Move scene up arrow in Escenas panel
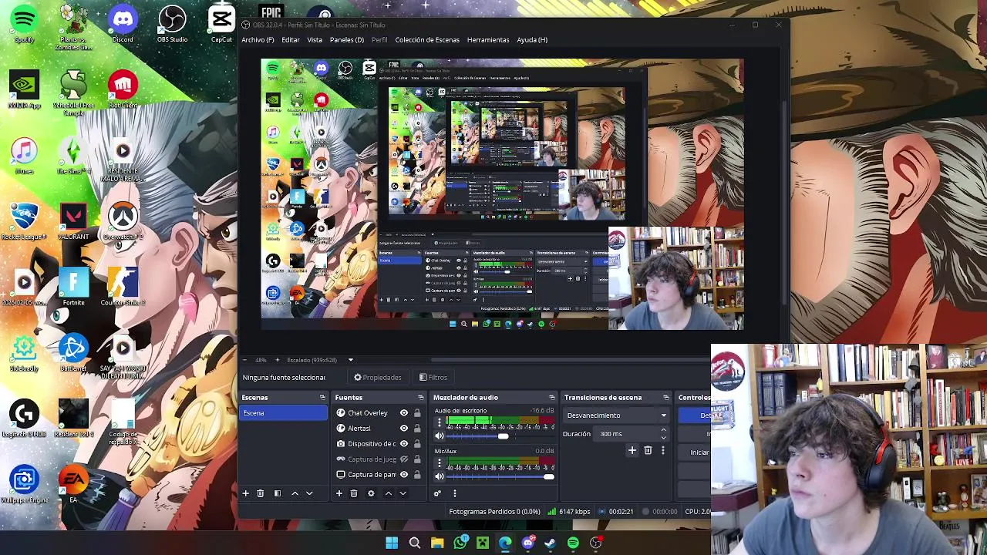The width and height of the screenshot is (987, 555). pos(295,493)
